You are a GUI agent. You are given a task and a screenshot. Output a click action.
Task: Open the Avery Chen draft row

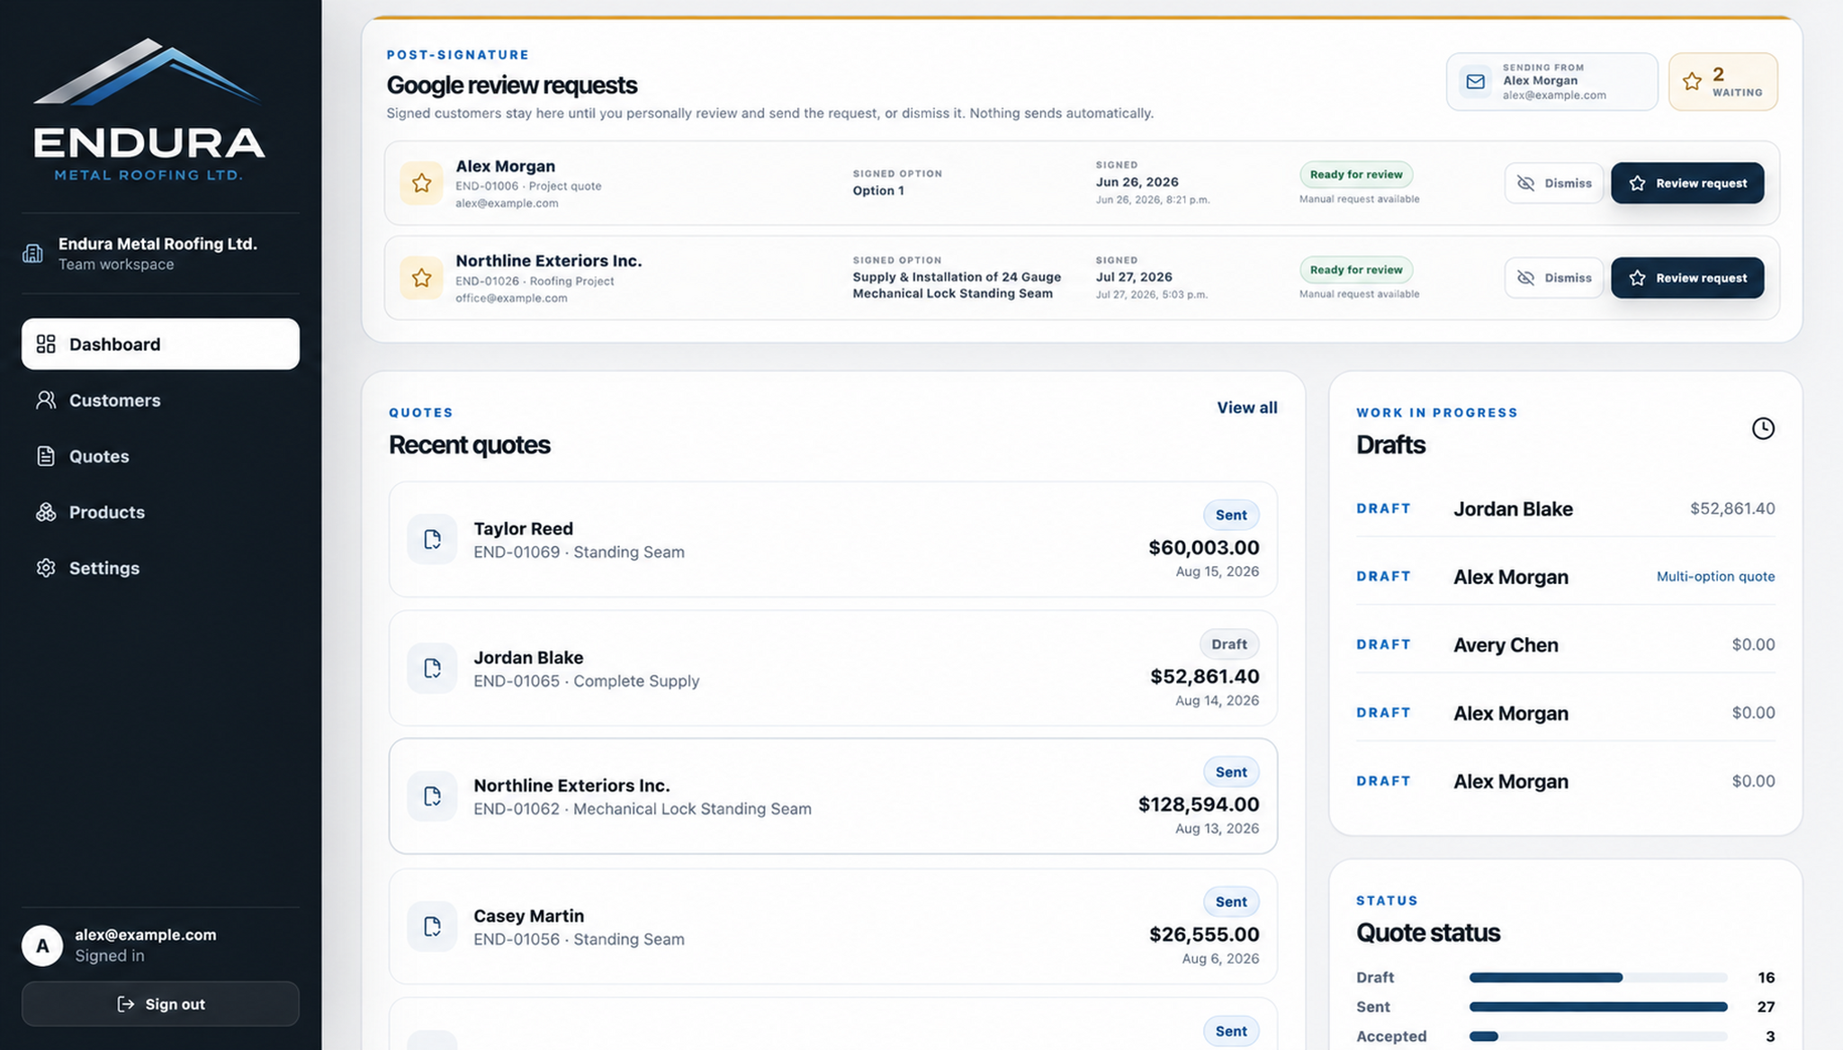1566,645
